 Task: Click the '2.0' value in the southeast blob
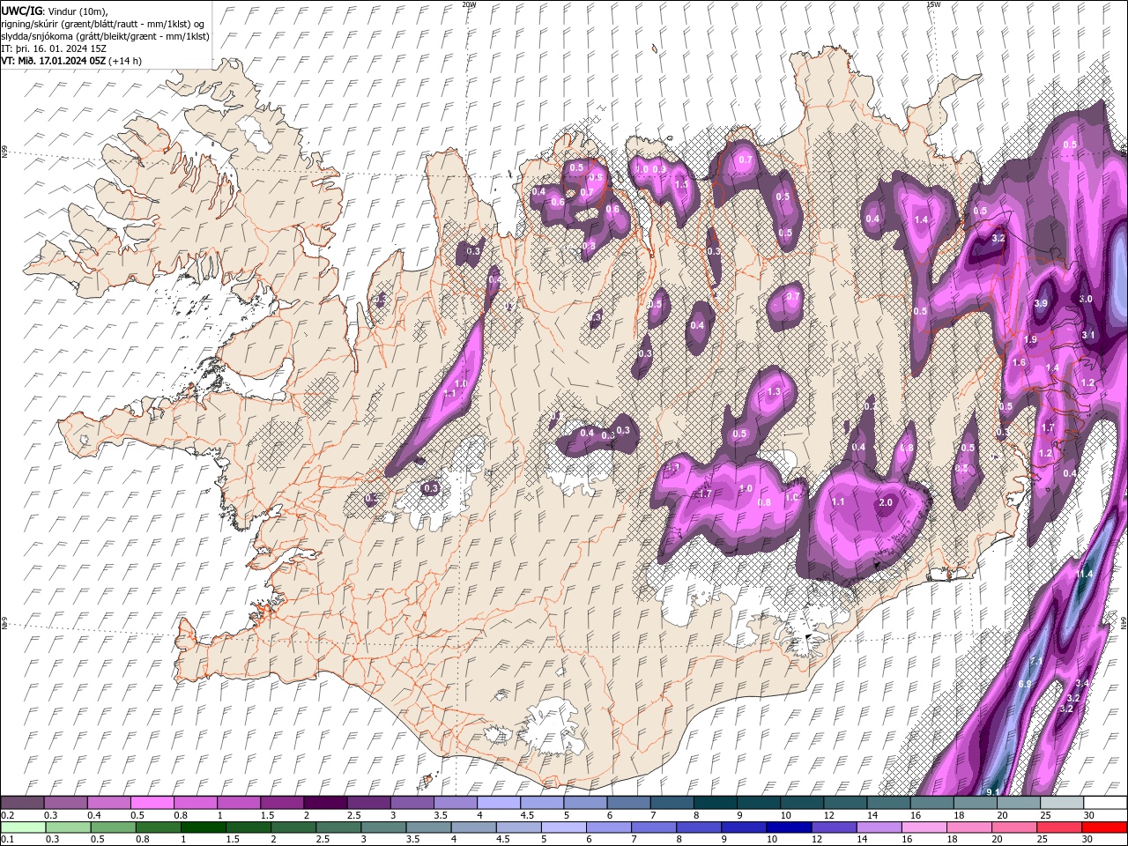pyautogui.click(x=887, y=502)
